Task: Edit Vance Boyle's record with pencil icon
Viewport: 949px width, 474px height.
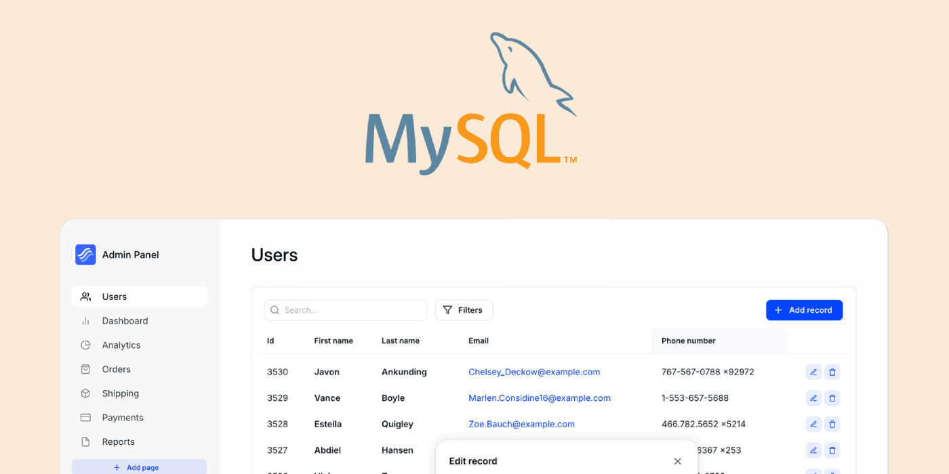Action: [x=813, y=398]
